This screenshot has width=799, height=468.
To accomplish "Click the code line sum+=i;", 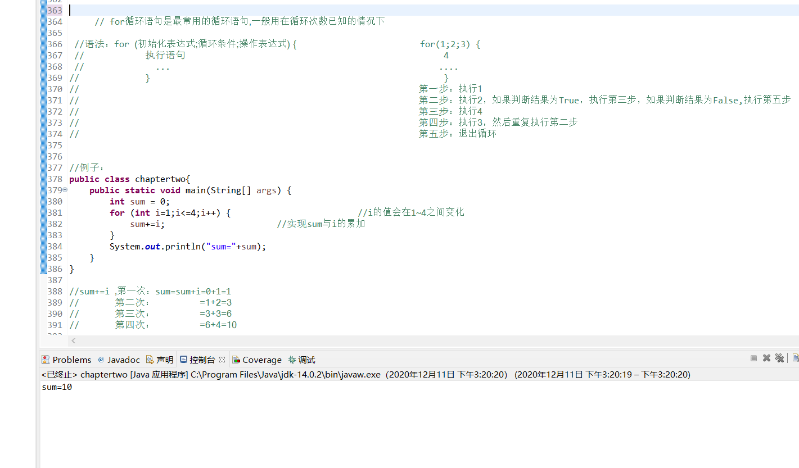I will (x=147, y=224).
